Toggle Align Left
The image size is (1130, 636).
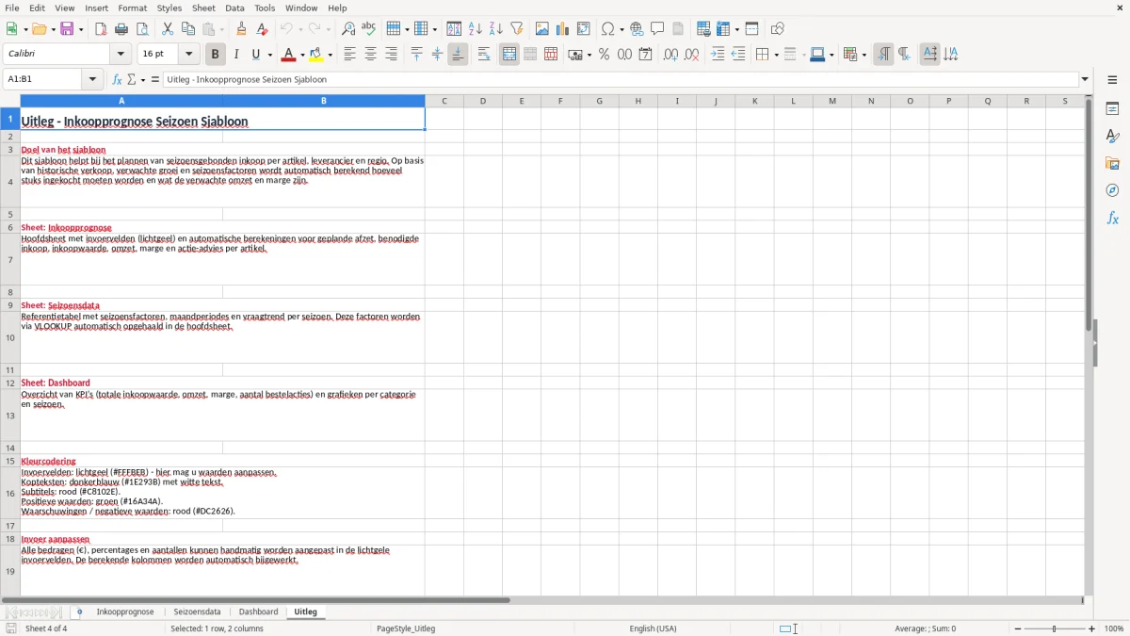point(349,55)
